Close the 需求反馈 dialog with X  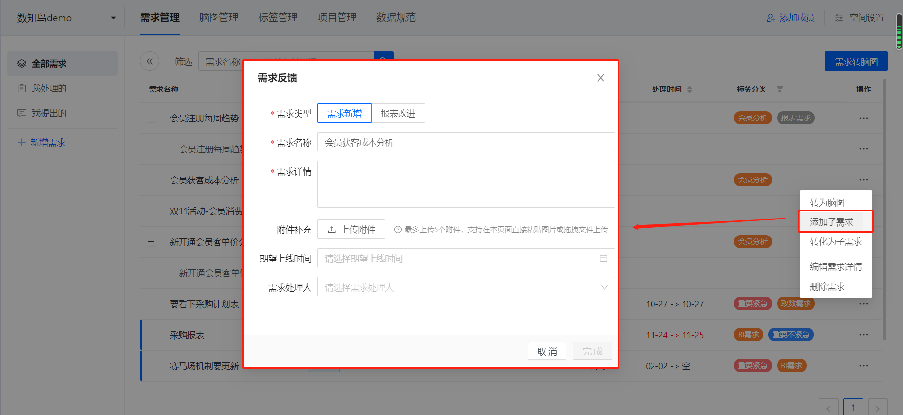tap(600, 78)
